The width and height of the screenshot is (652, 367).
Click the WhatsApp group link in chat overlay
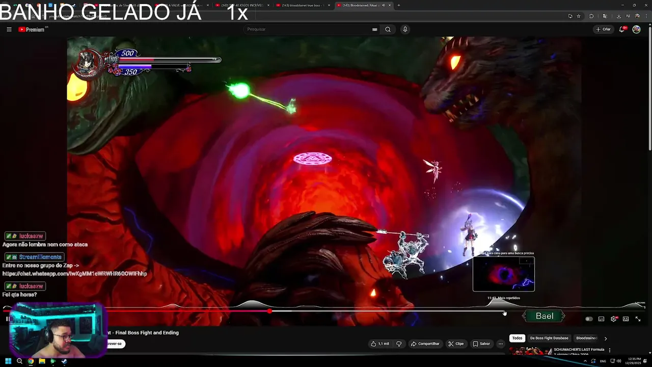74,274
